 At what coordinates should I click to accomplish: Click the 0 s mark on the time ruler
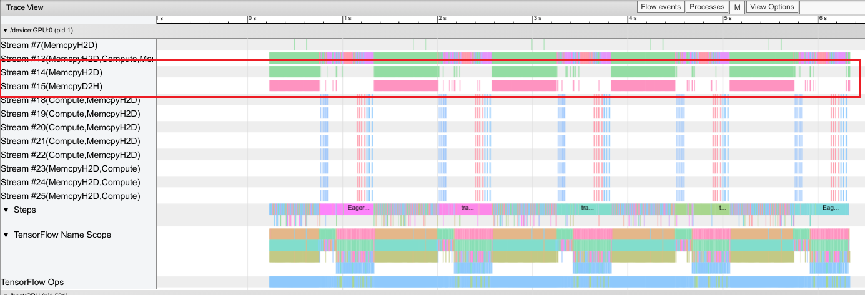252,19
